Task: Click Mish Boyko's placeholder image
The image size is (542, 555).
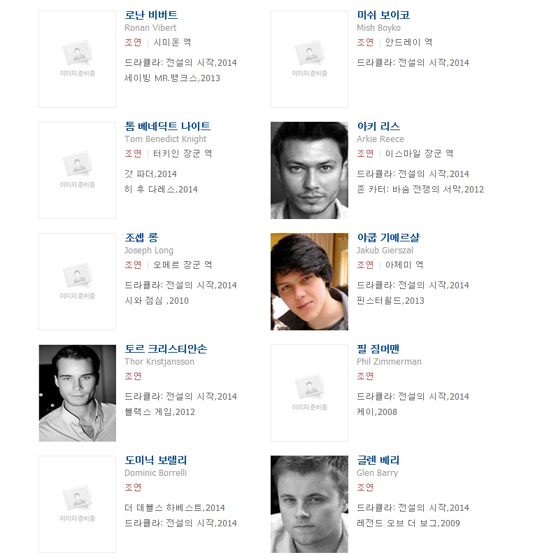Action: pos(309,59)
